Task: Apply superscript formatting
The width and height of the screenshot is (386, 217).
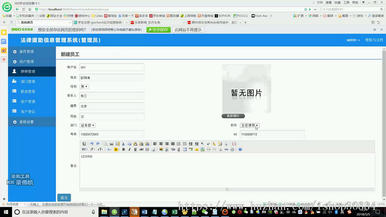Action: click(x=208, y=144)
